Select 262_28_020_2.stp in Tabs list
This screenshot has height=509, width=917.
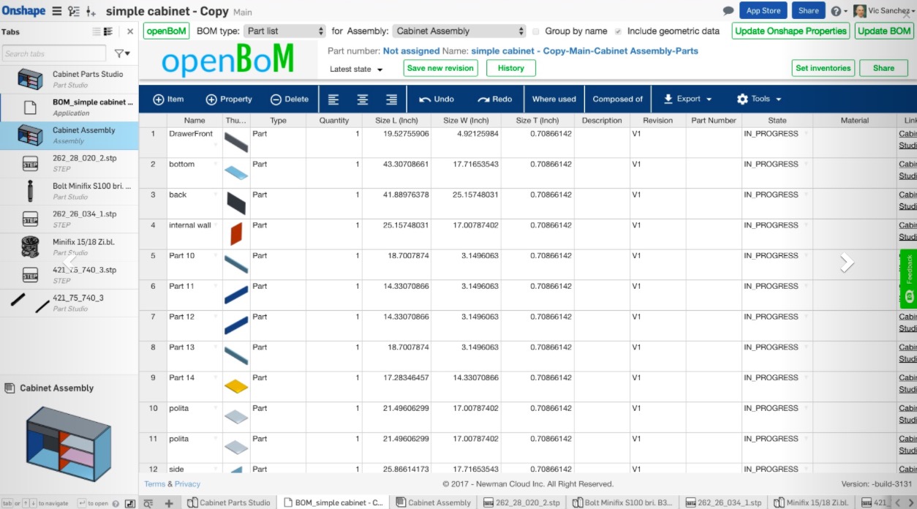(69, 163)
